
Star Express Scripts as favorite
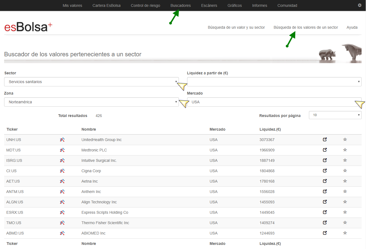coord(345,212)
